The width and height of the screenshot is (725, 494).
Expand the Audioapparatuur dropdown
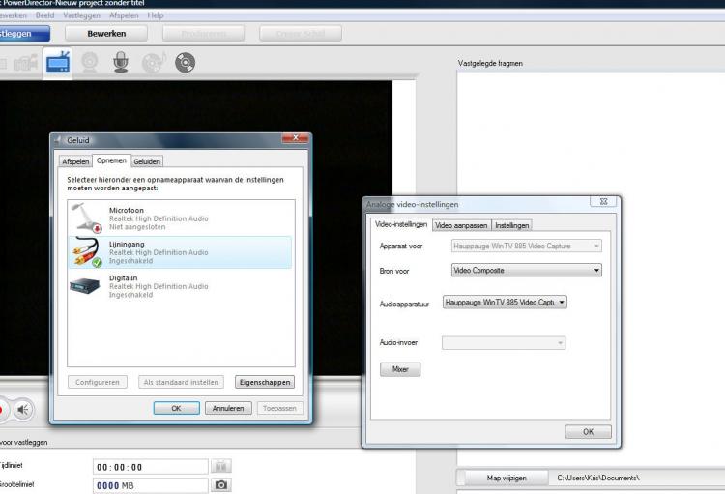pyautogui.click(x=505, y=303)
